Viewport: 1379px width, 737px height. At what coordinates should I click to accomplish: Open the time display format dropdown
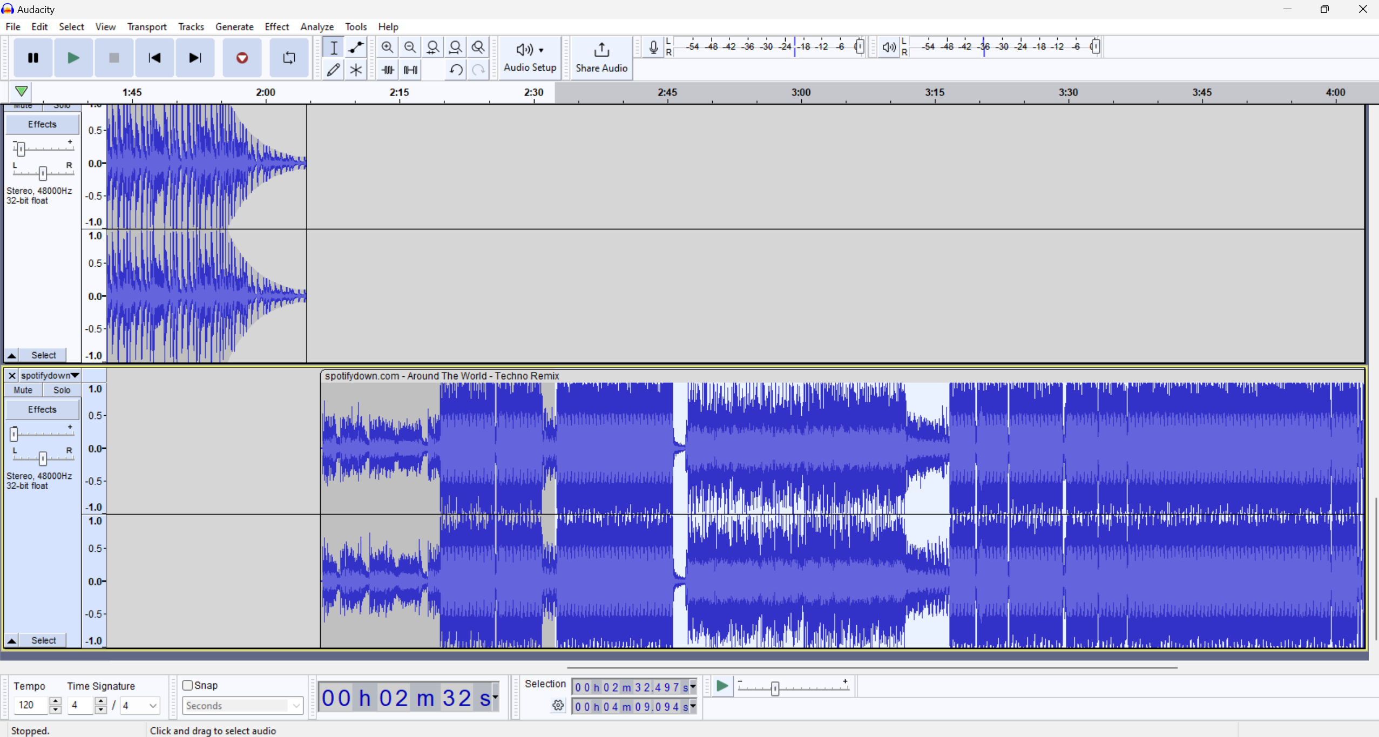point(495,698)
